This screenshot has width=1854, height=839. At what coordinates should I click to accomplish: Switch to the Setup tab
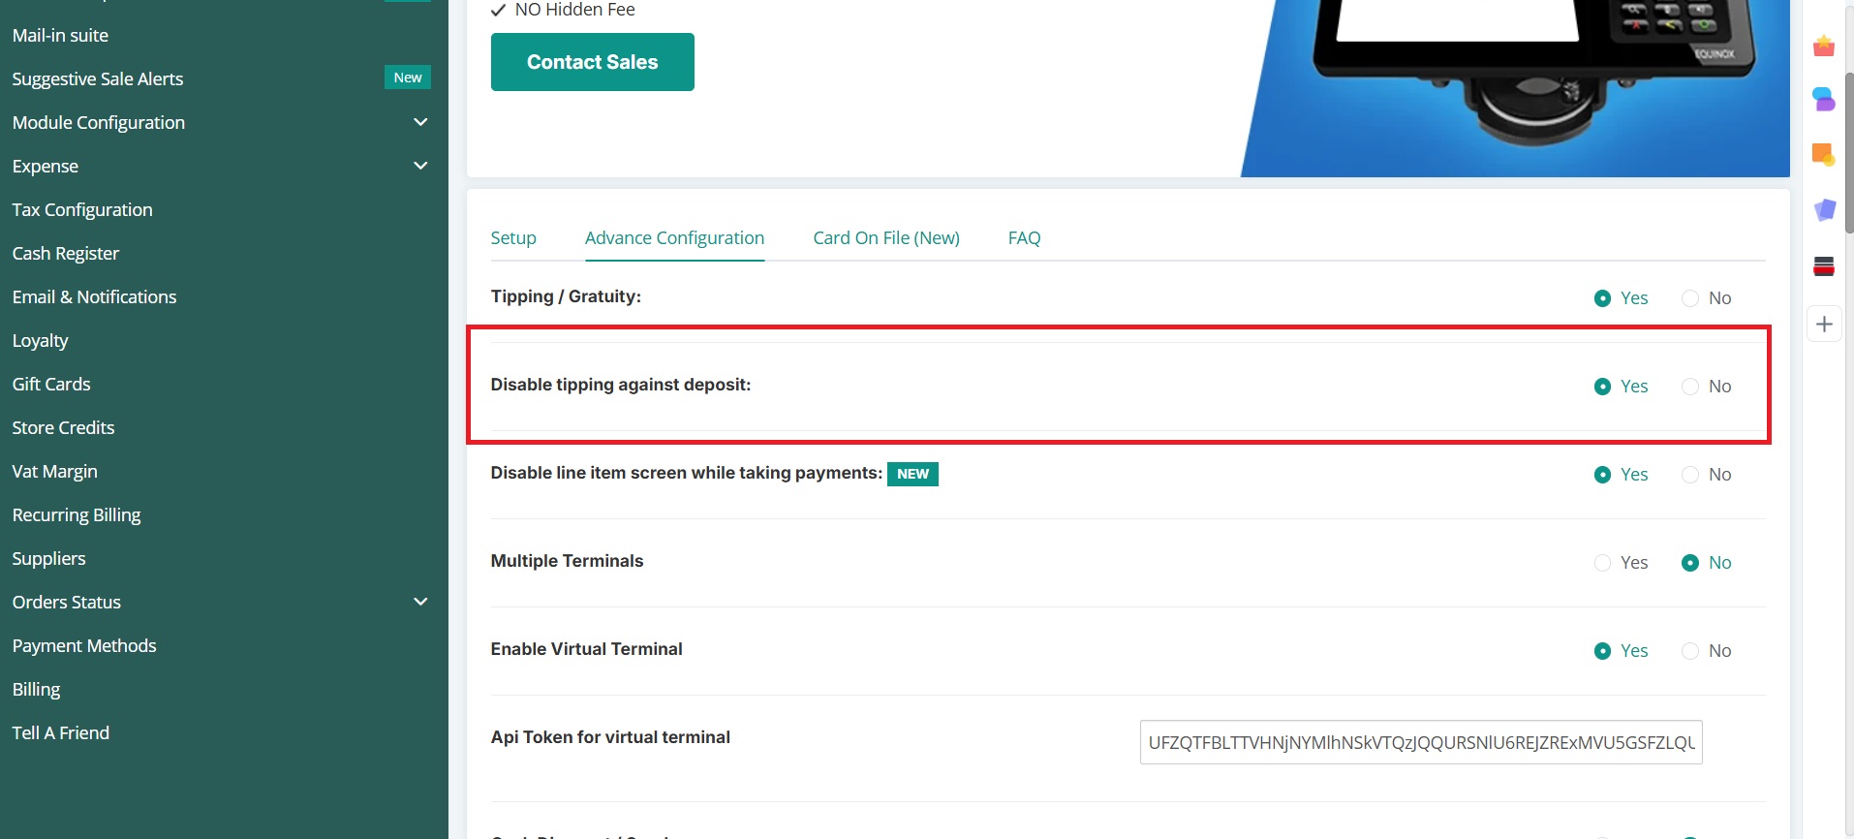pos(512,238)
